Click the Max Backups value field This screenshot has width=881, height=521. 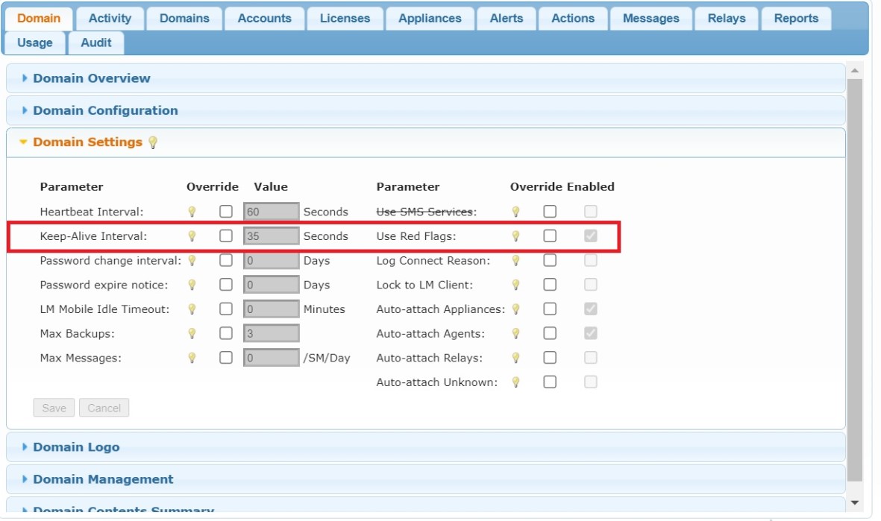click(272, 333)
